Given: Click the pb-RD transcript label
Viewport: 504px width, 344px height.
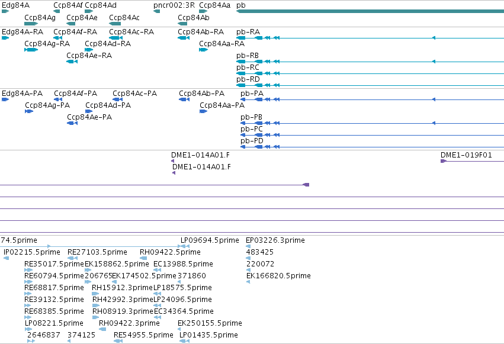Looking at the screenshot, I should [x=248, y=79].
